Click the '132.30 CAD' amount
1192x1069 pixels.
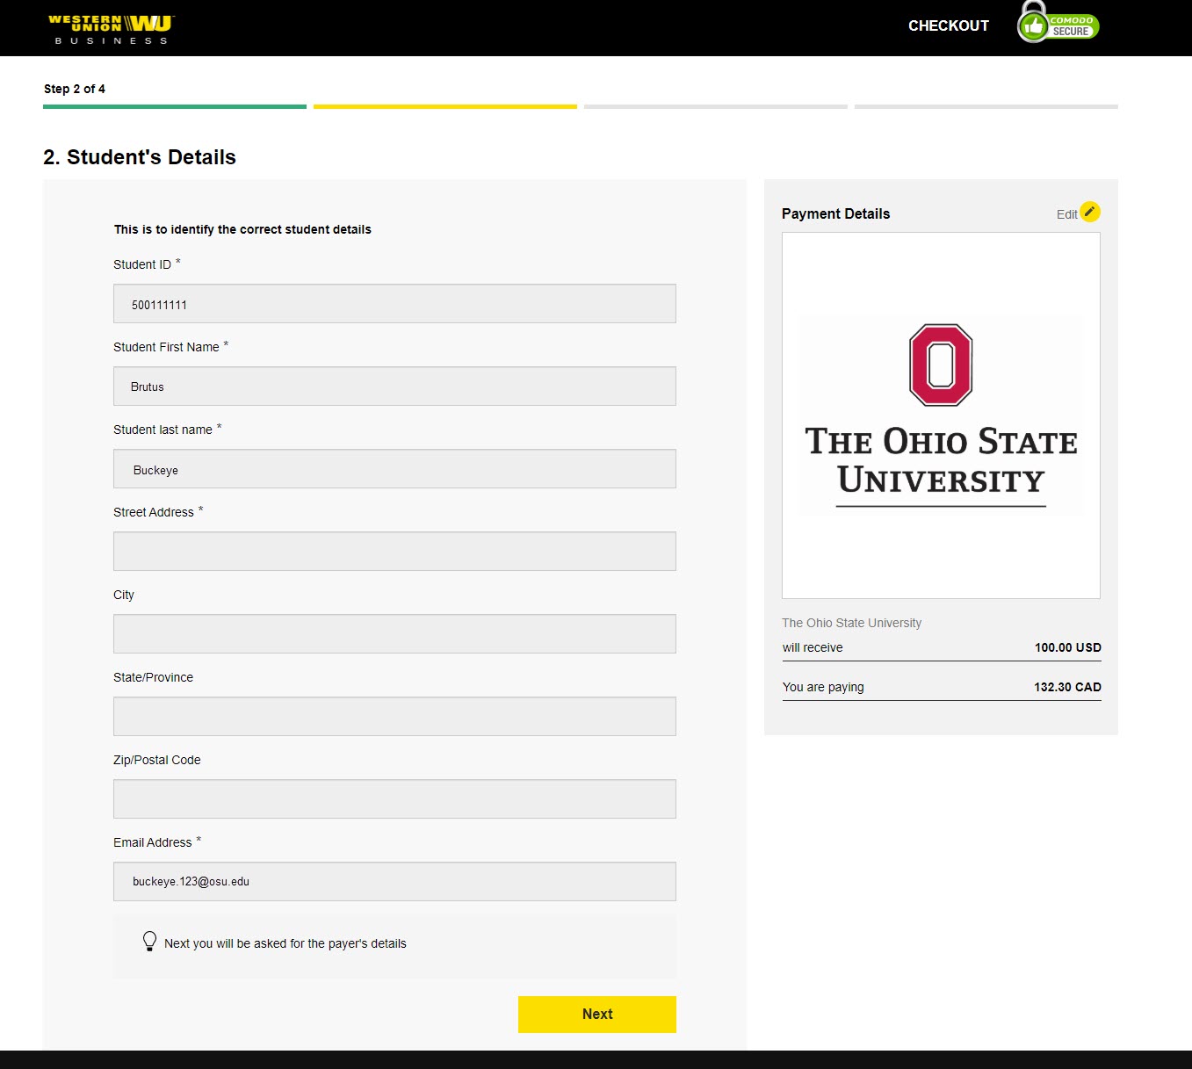click(x=1068, y=687)
